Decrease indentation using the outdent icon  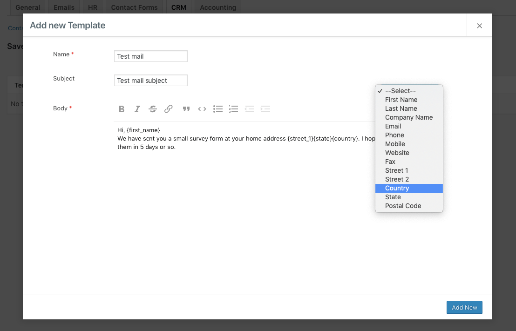(x=249, y=109)
